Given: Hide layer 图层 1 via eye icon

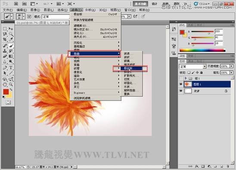Looking at the screenshot, I should click(x=181, y=84).
